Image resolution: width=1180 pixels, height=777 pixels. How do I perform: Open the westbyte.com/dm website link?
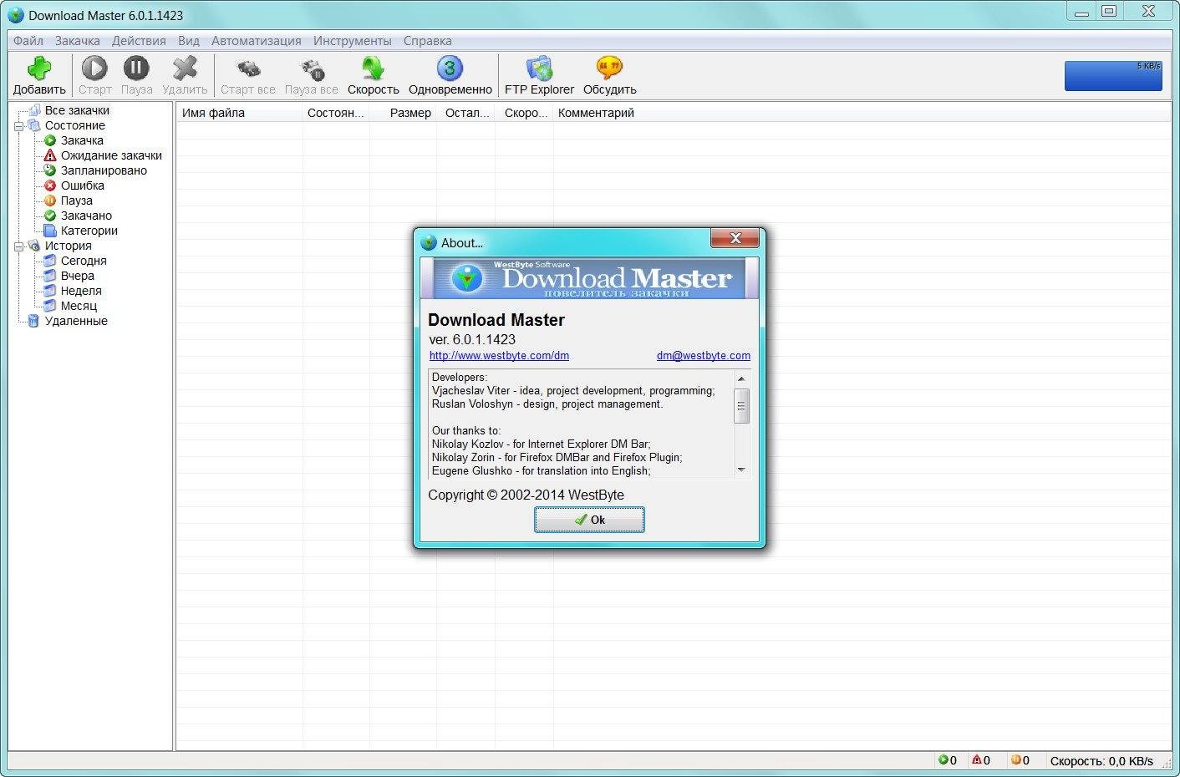(x=499, y=355)
